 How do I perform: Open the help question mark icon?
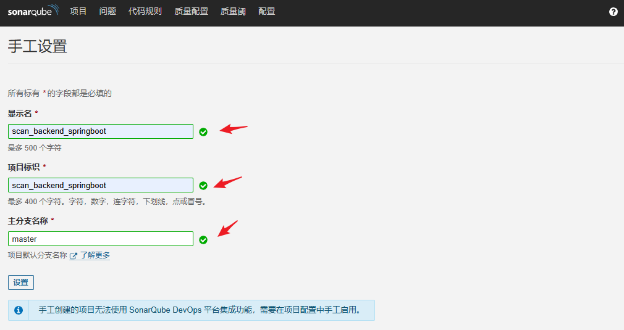[x=613, y=12]
